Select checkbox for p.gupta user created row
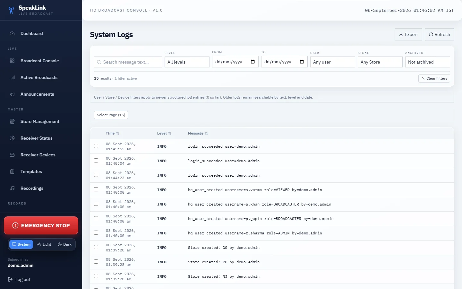Screen dimensions: 462x289 96,218
